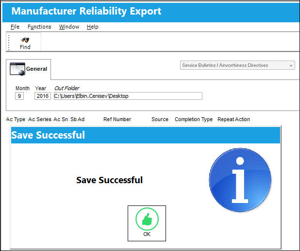Click the Ref Number column header
This screenshot has width=300, height=251.
[117, 119]
